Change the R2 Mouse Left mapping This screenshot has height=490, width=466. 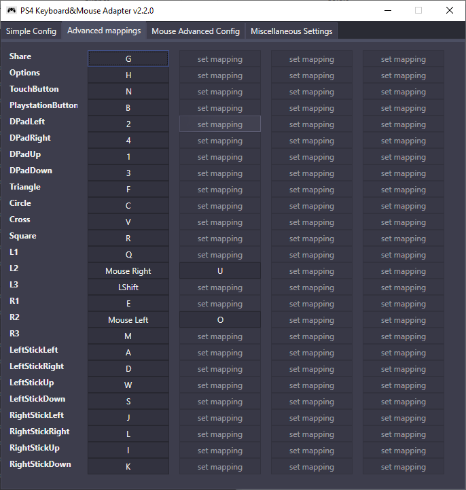pyautogui.click(x=128, y=319)
